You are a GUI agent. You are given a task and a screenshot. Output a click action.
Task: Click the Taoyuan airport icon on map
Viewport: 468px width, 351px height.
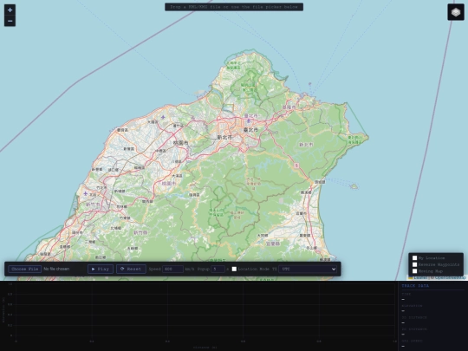coord(163,117)
